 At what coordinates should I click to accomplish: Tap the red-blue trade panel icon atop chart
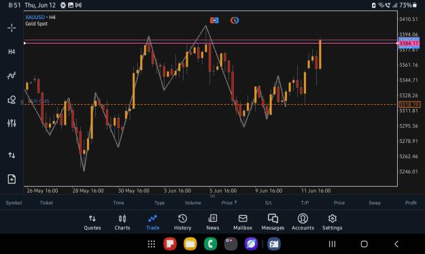[x=214, y=20]
